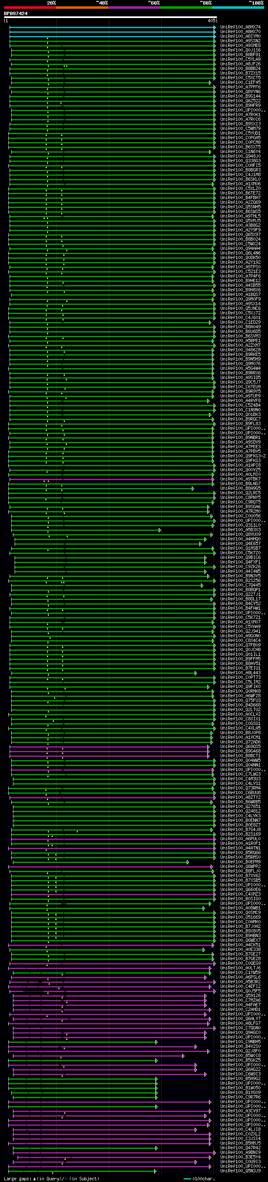Select hit label UniRef100_Q0J1S6
Image resolution: width=268 pixels, height=1182 pixels.
pyautogui.click(x=240, y=50)
